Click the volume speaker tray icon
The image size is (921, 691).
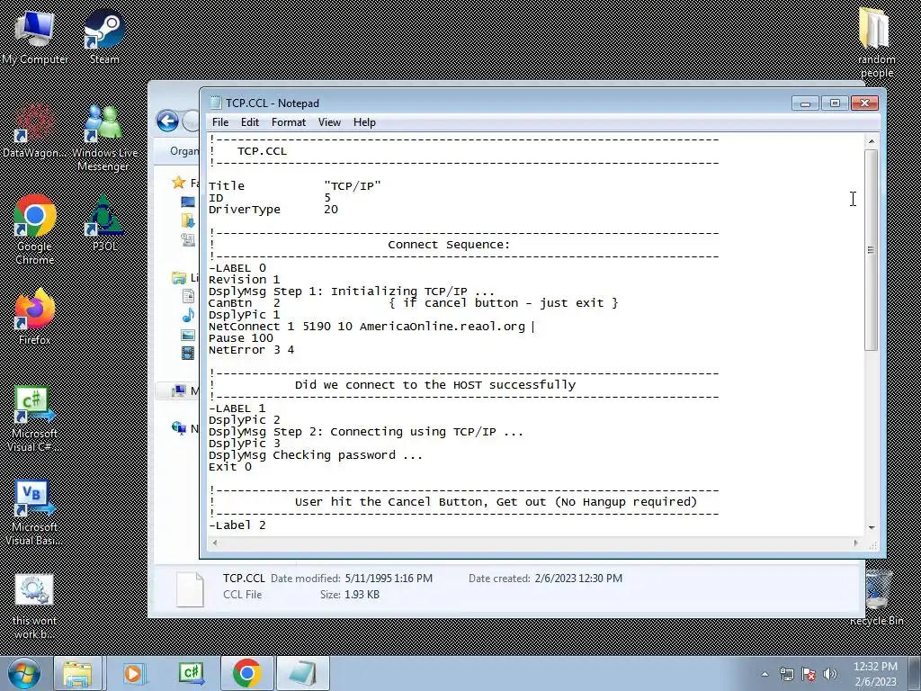[829, 674]
